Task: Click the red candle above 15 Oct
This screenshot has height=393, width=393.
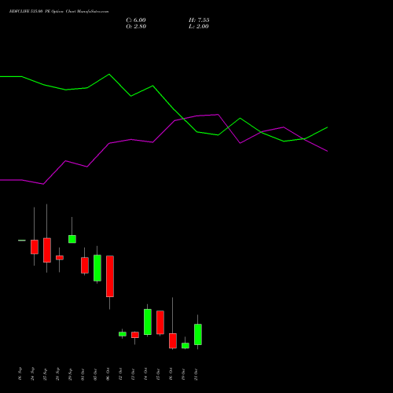Action: [x=160, y=322]
